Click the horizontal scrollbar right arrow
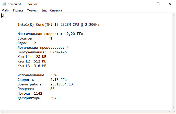 (169, 111)
